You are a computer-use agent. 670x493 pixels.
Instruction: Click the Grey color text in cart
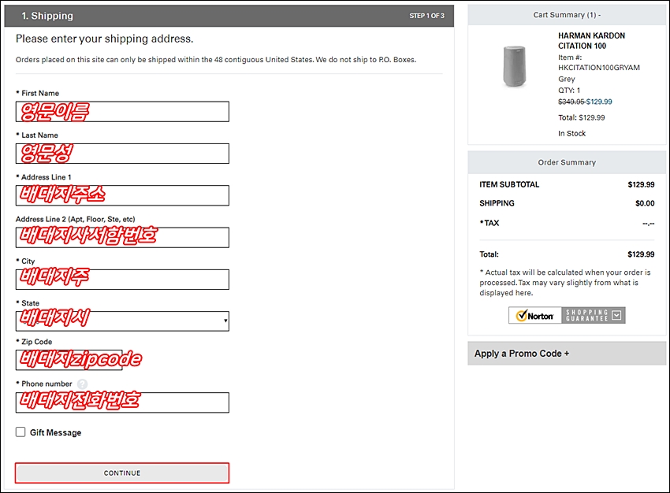tap(567, 79)
